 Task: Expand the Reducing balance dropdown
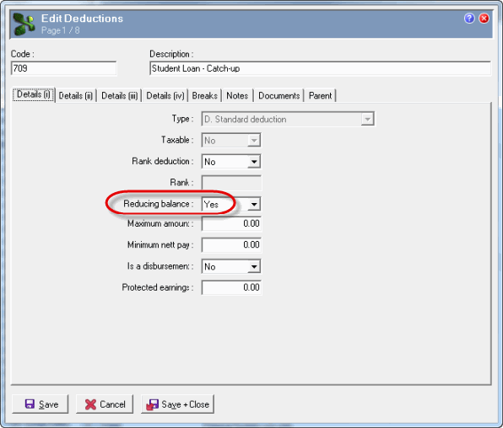[231, 204]
